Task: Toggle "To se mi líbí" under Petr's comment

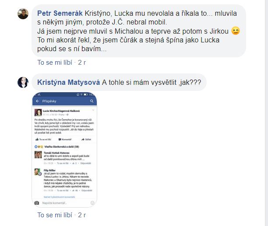Action: click(55, 63)
